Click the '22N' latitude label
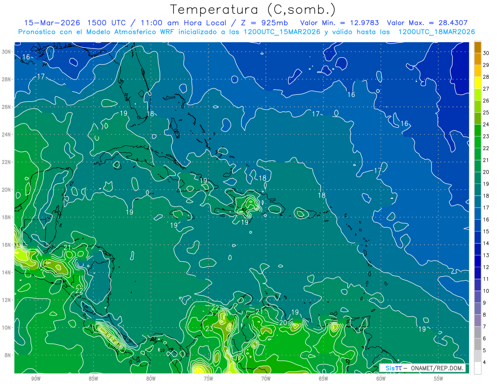 pos(7,162)
